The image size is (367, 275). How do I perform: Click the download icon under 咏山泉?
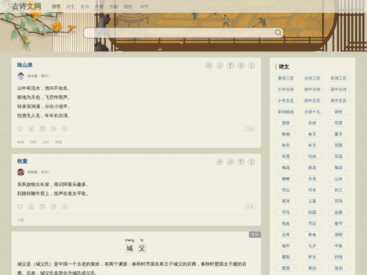click(31, 129)
